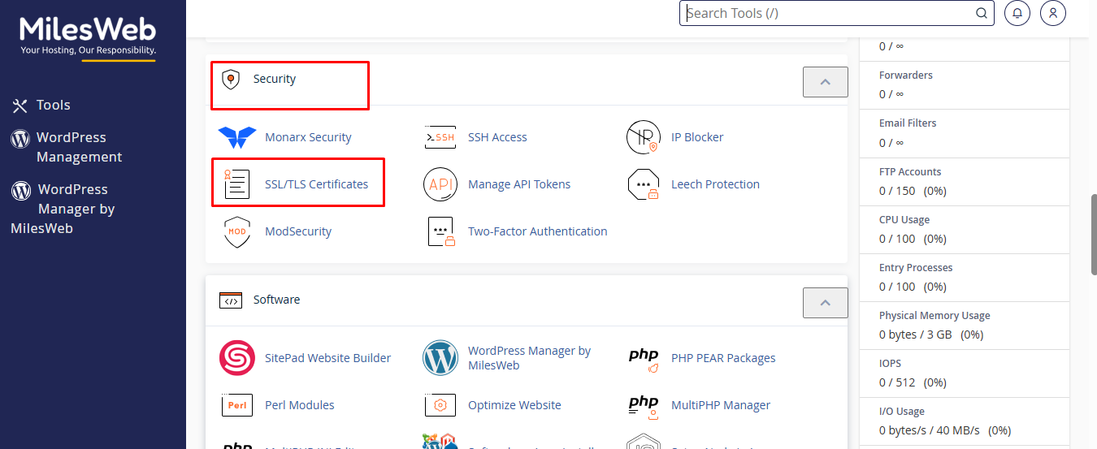Open the Manage API Tokens icon
This screenshot has width=1097, height=449.
(x=440, y=184)
